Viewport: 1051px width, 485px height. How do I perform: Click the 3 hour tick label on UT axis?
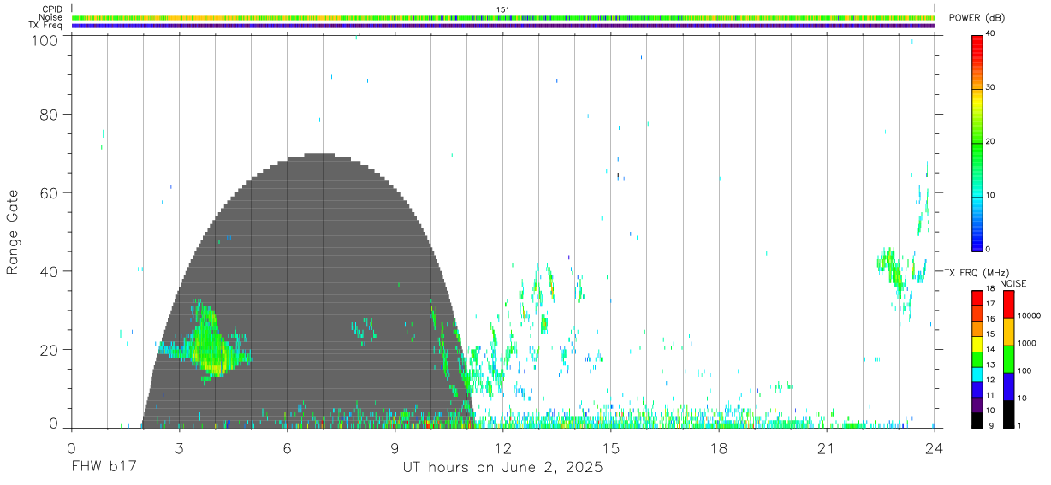pos(179,447)
